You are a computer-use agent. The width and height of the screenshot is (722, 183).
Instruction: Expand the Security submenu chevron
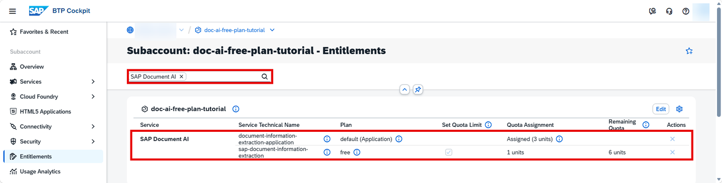[93, 142]
